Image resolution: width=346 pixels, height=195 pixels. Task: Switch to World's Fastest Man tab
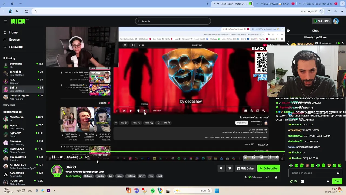[318, 4]
